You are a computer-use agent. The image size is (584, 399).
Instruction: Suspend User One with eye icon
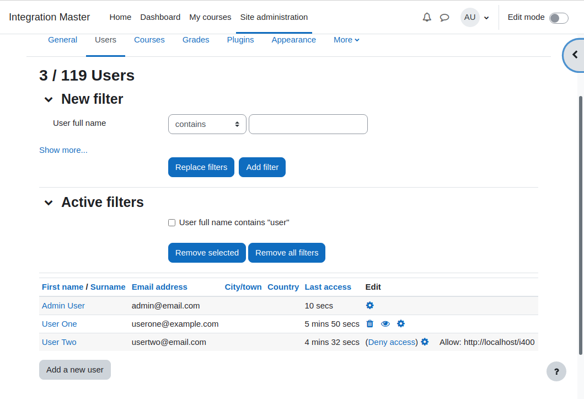385,324
